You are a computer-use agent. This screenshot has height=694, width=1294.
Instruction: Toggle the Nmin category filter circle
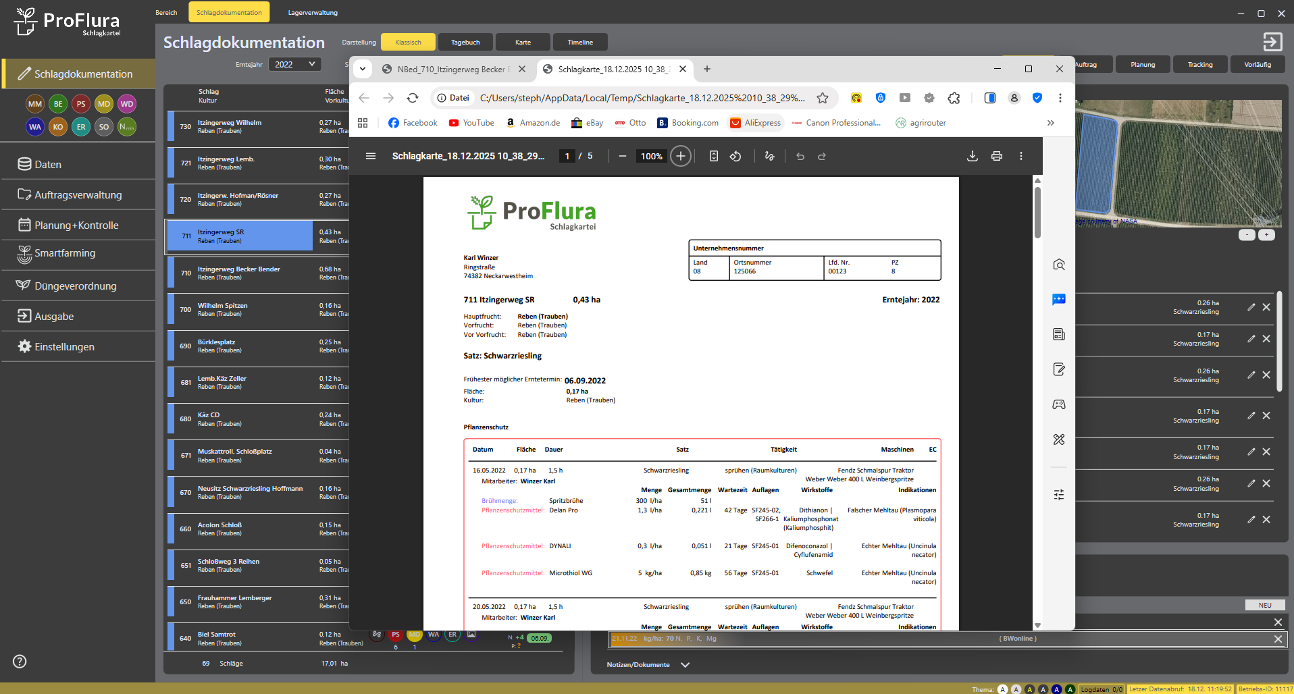pos(127,127)
